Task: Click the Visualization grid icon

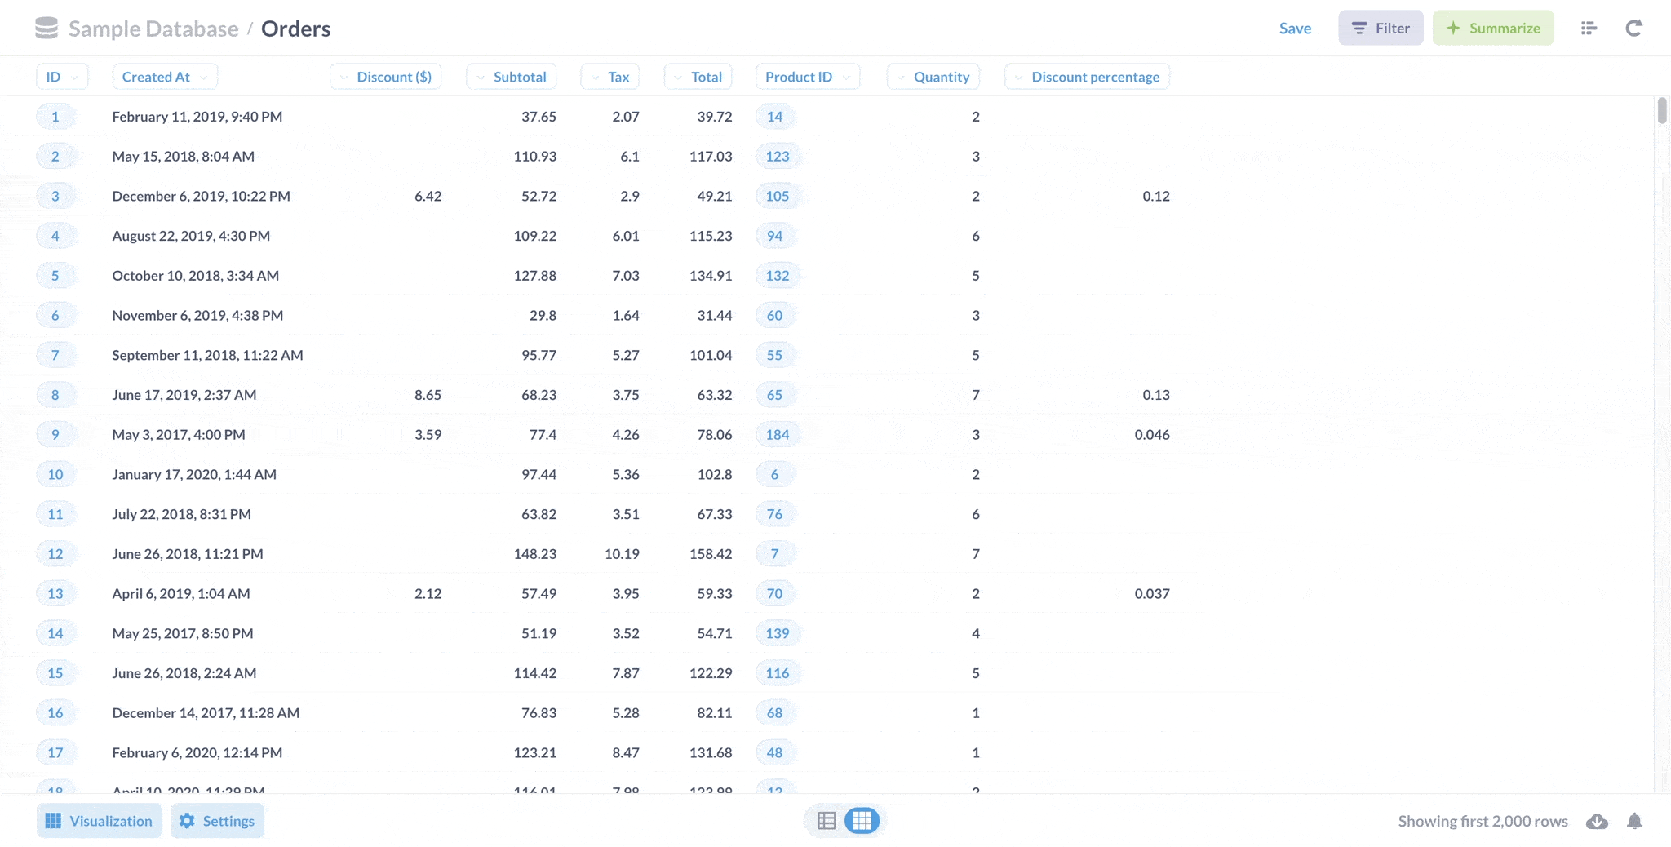Action: point(98,821)
